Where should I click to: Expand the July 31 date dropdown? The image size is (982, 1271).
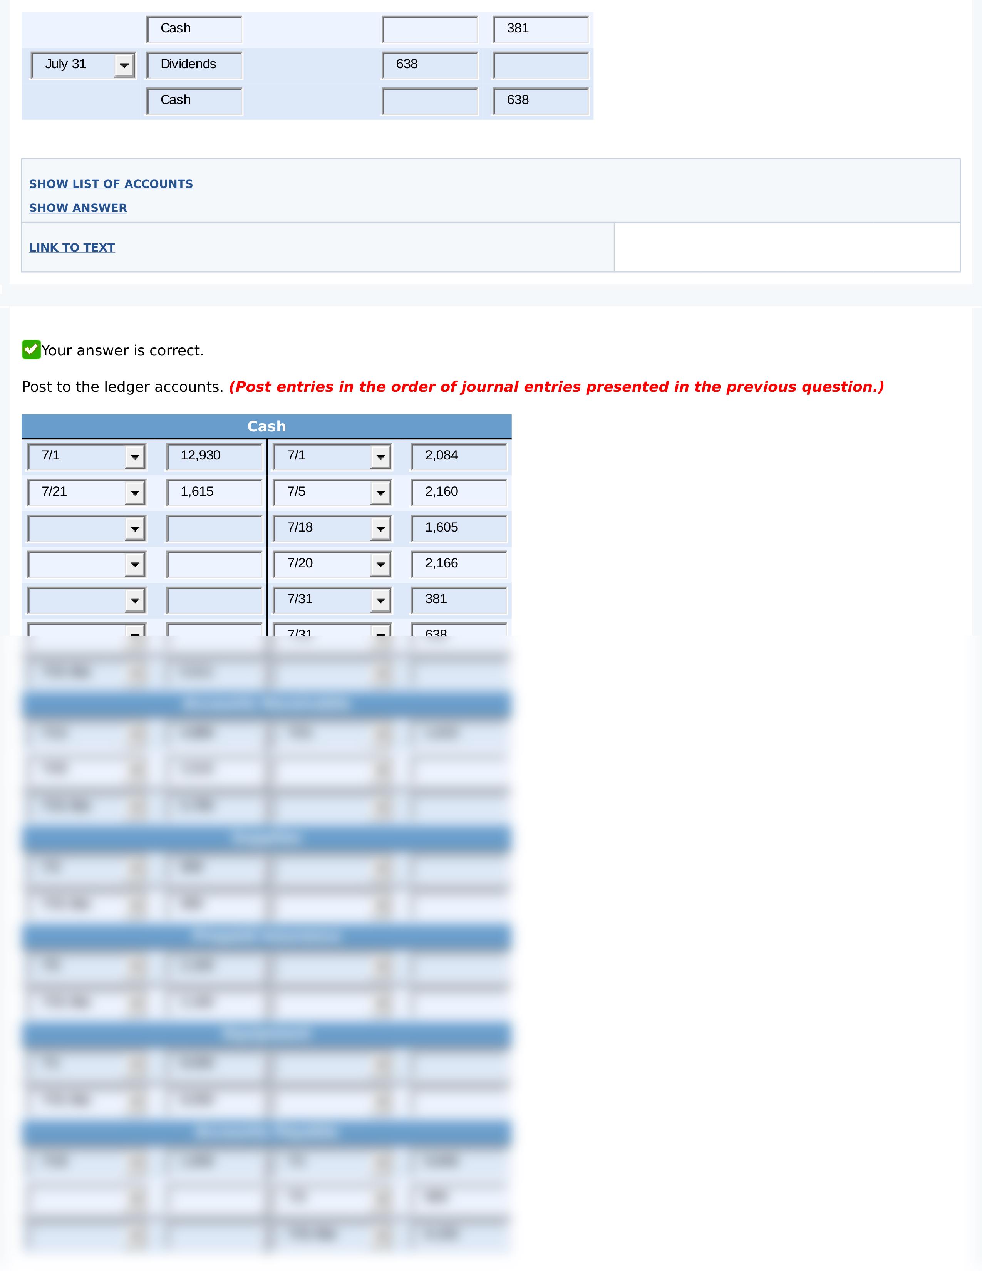124,64
